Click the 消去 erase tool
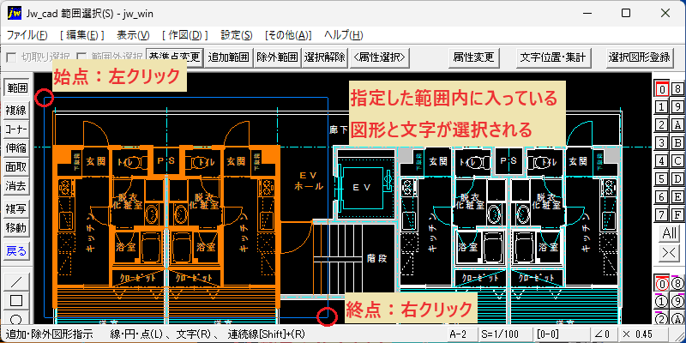The height and width of the screenshot is (343, 686). [16, 187]
